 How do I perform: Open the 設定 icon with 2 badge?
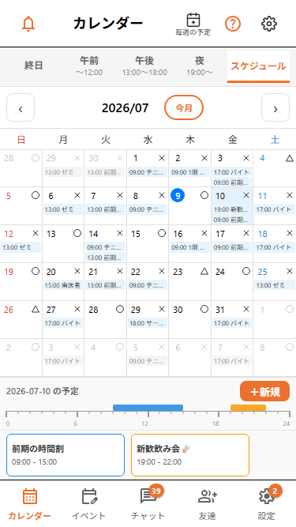point(267,504)
